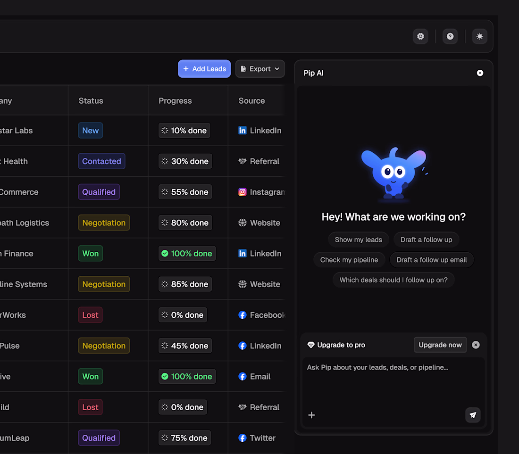Click the icon beside Twitter source

pos(243,438)
